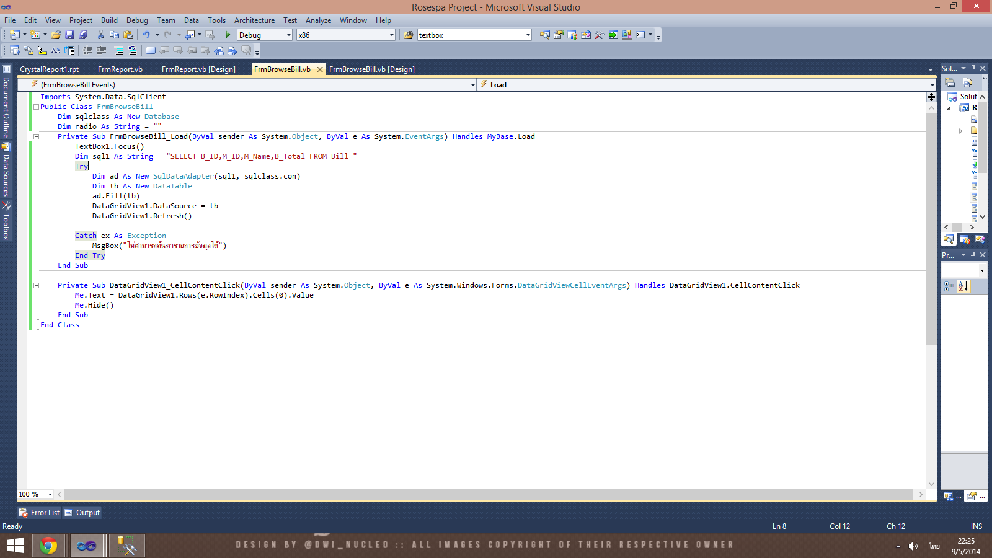Open the File menu
Screen dimensions: 992x558
[10, 20]
